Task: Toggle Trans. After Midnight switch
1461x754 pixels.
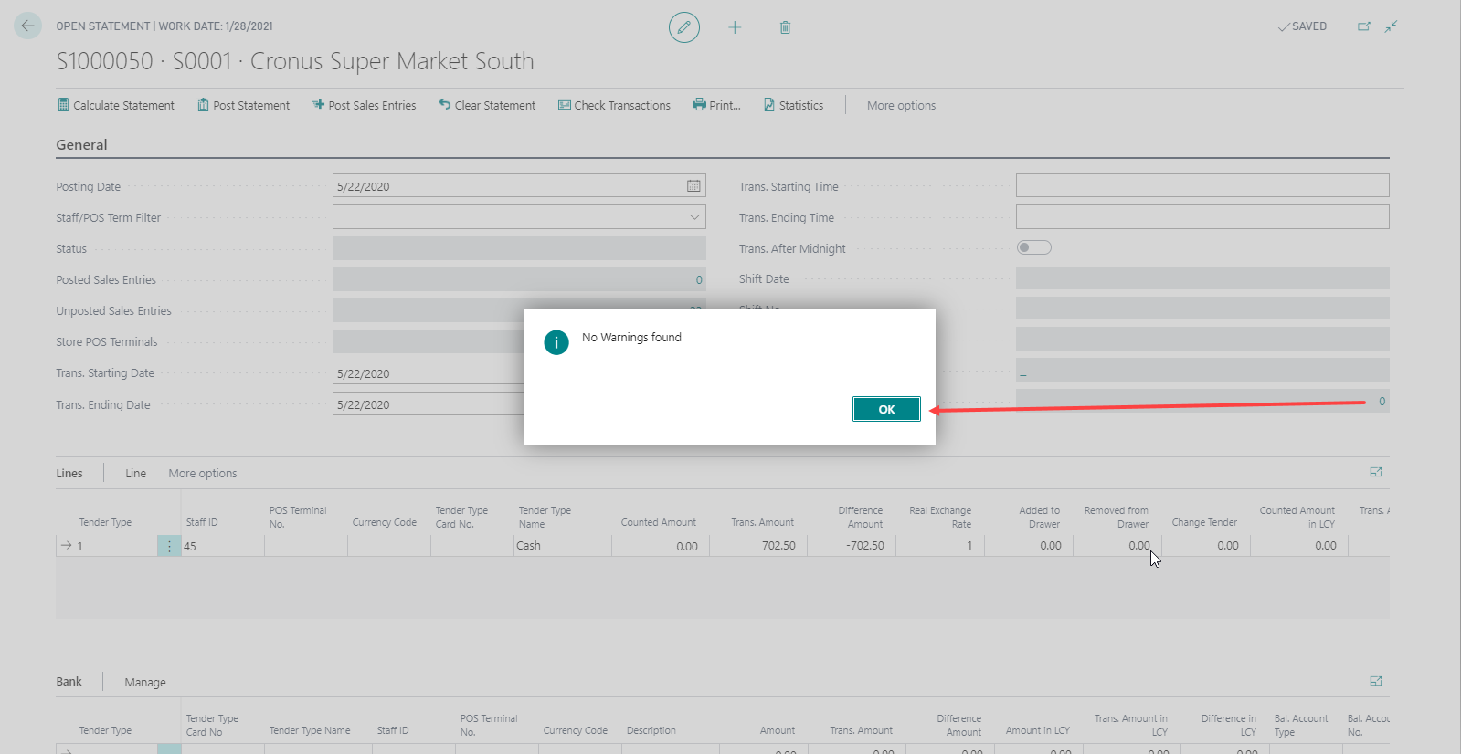Action: tap(1033, 247)
